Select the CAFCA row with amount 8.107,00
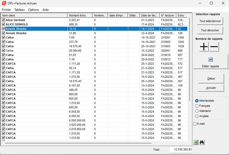Viewport: 229px width, 155px height. [x=94, y=85]
